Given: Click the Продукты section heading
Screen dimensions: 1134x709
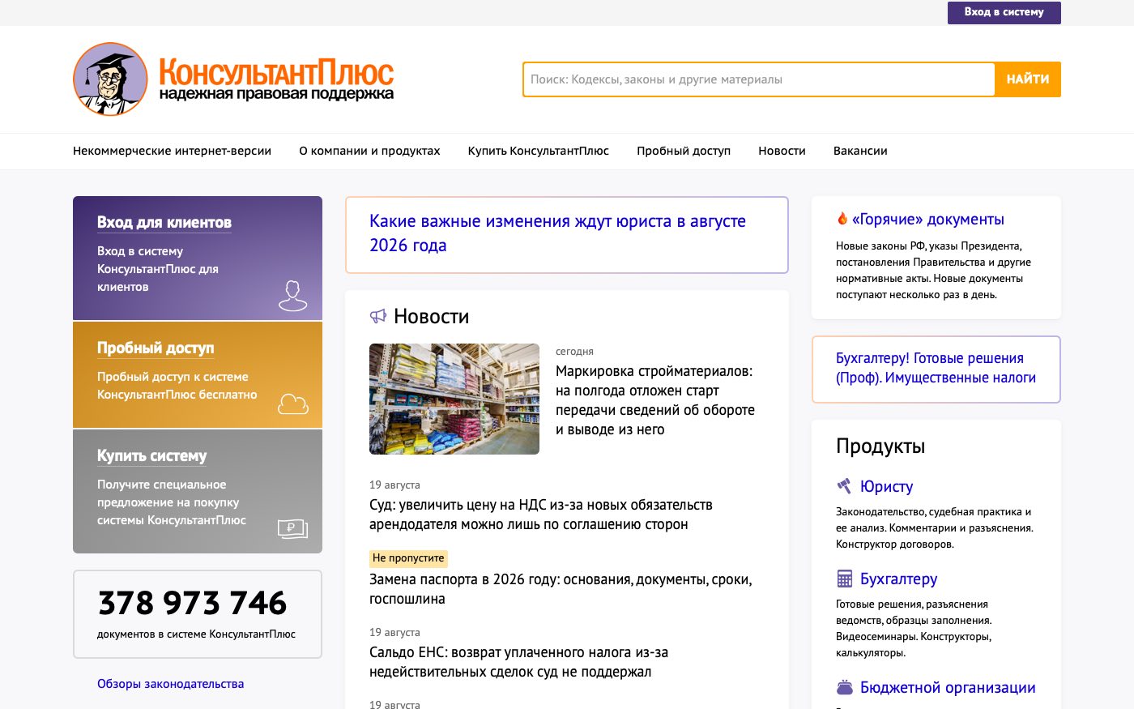Looking at the screenshot, I should coord(880,446).
